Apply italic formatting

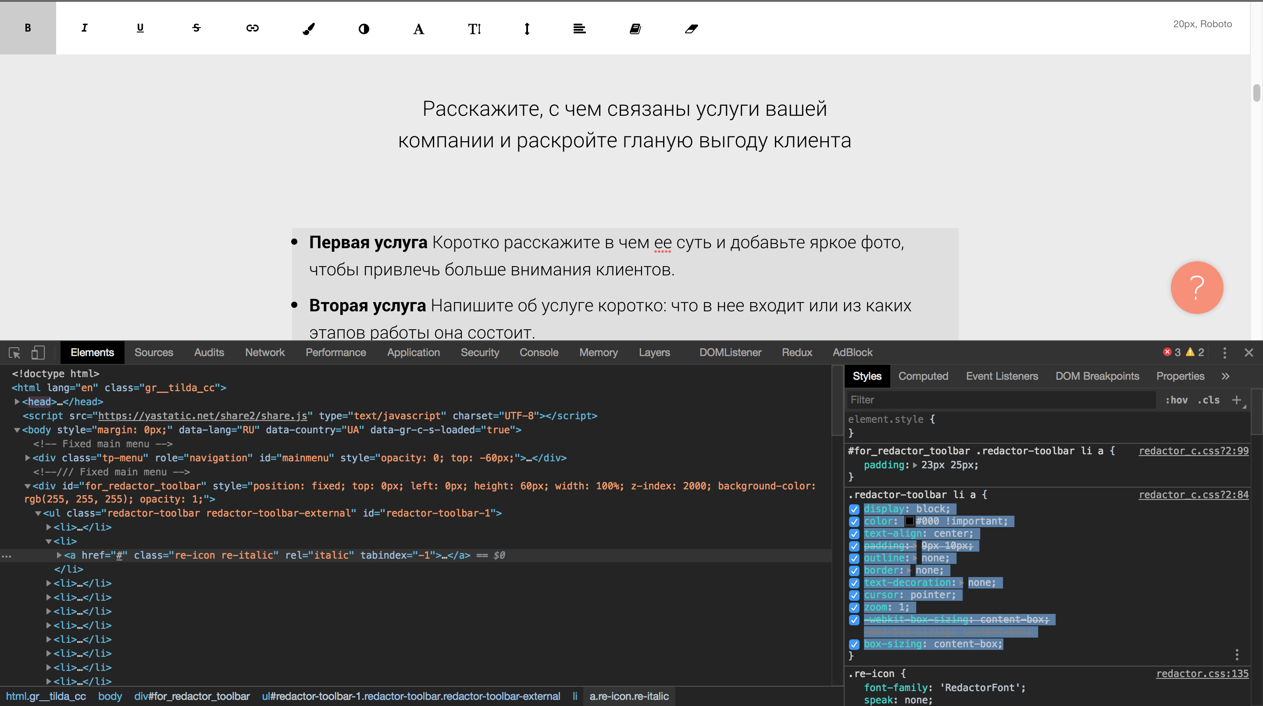(84, 28)
